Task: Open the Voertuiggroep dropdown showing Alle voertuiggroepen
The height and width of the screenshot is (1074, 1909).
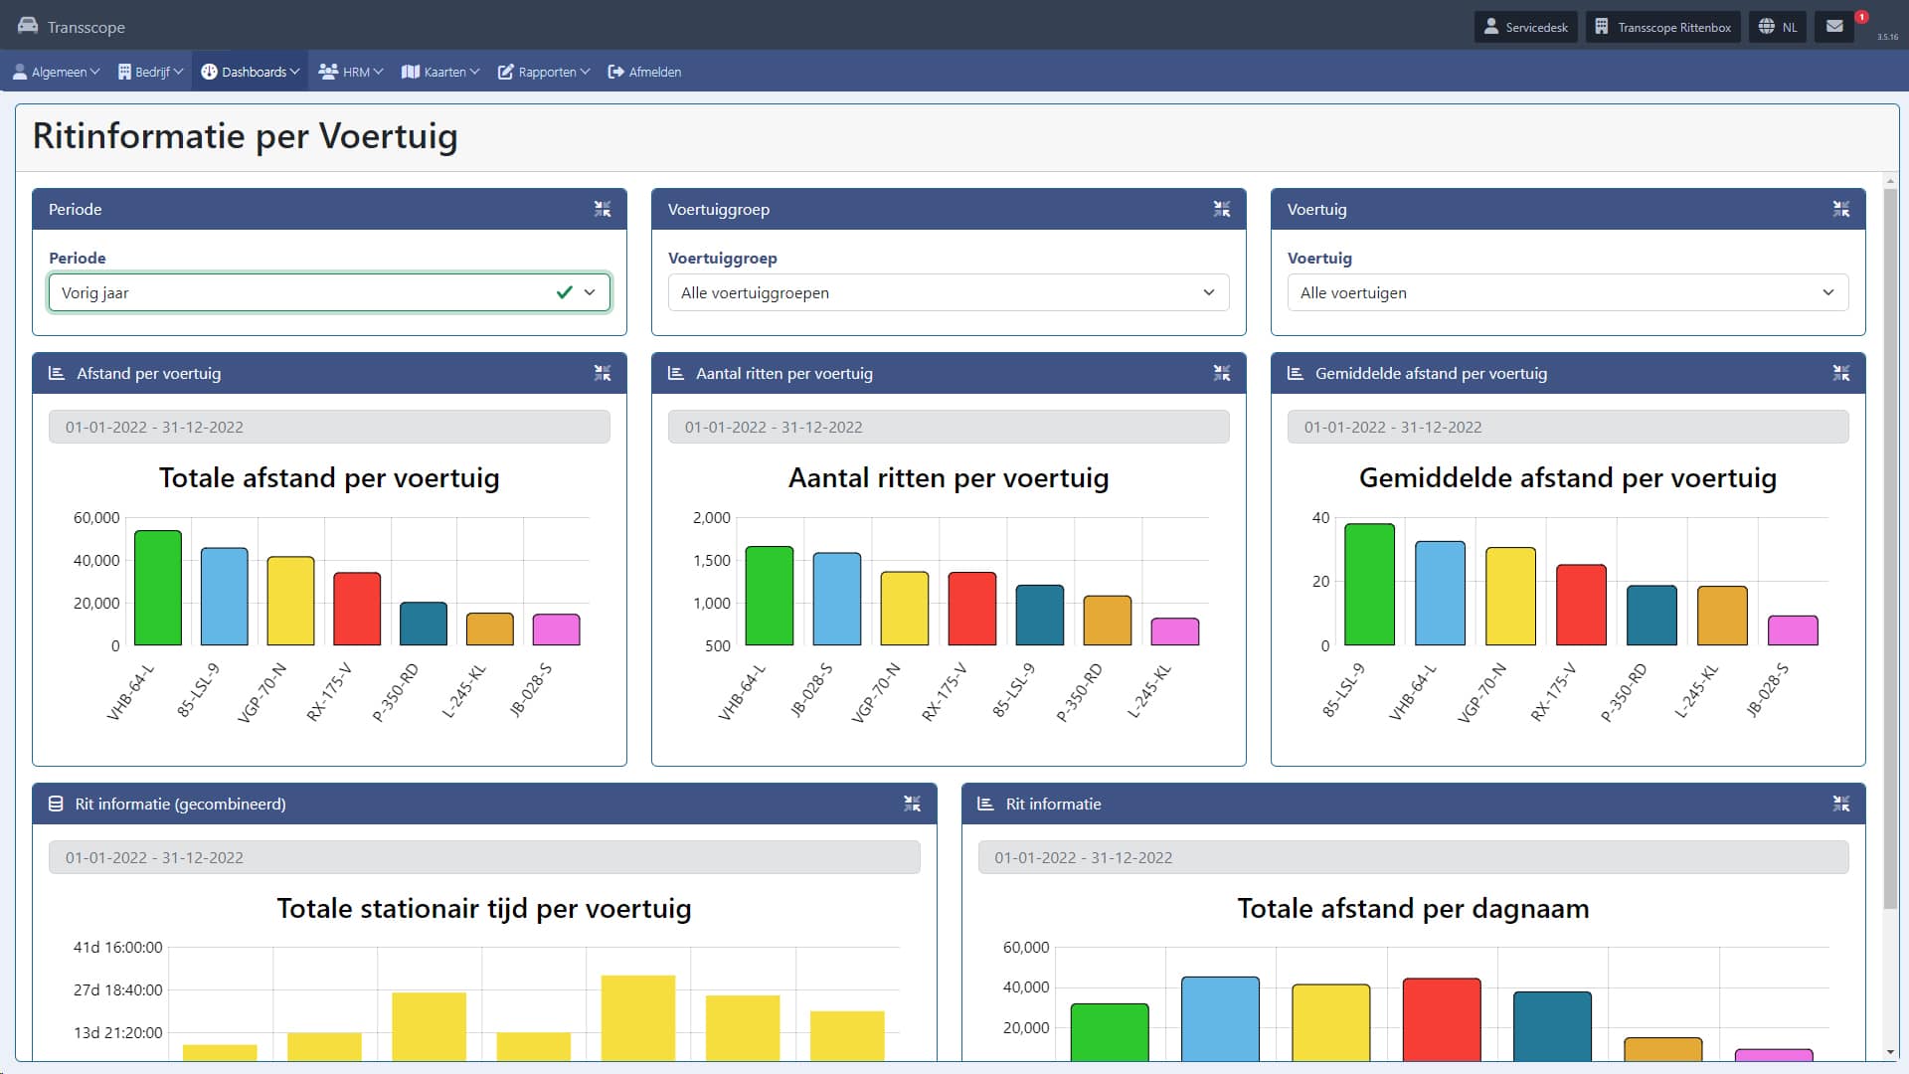Action: (949, 292)
